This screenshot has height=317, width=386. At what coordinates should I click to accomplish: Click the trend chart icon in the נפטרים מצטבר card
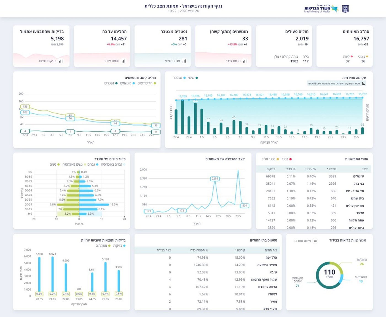184,61
